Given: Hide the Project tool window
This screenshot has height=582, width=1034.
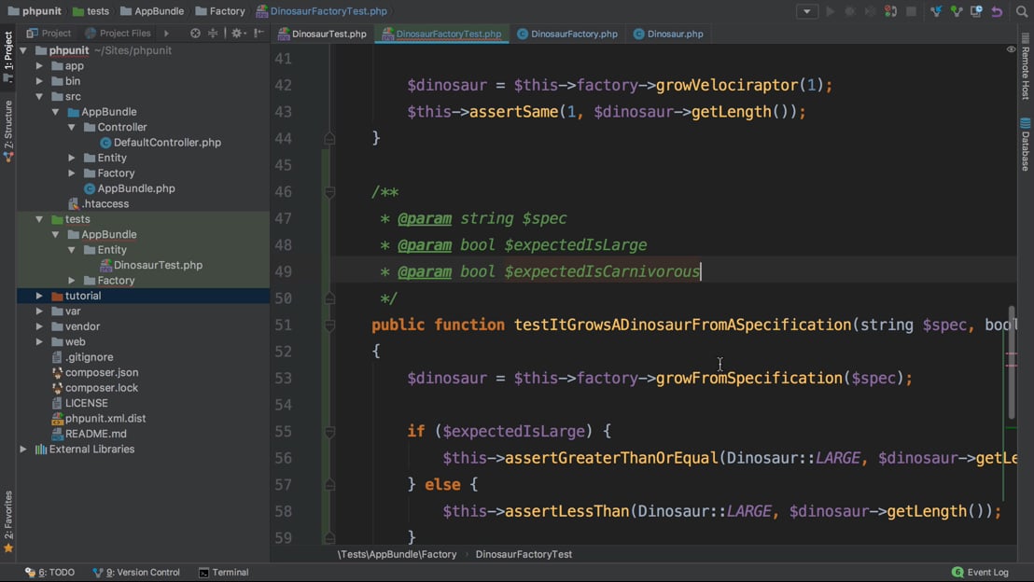Looking at the screenshot, I should [258, 33].
